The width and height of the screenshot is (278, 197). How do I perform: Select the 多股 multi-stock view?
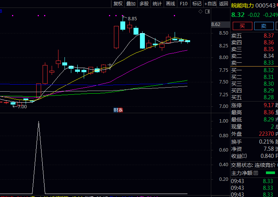point(144,4)
